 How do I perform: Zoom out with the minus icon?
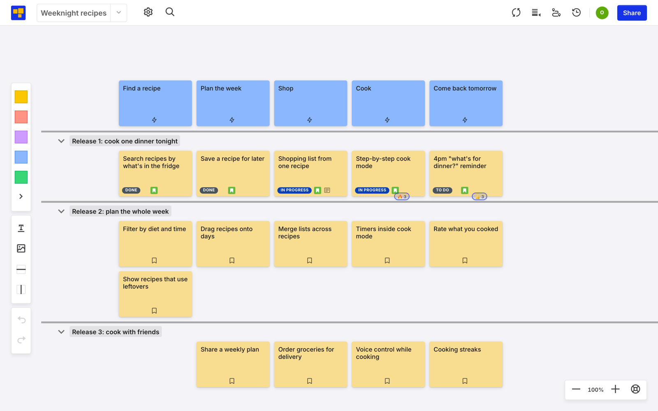576,389
